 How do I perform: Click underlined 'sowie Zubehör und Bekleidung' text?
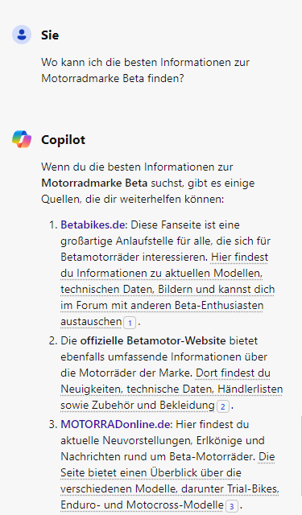click(138, 406)
